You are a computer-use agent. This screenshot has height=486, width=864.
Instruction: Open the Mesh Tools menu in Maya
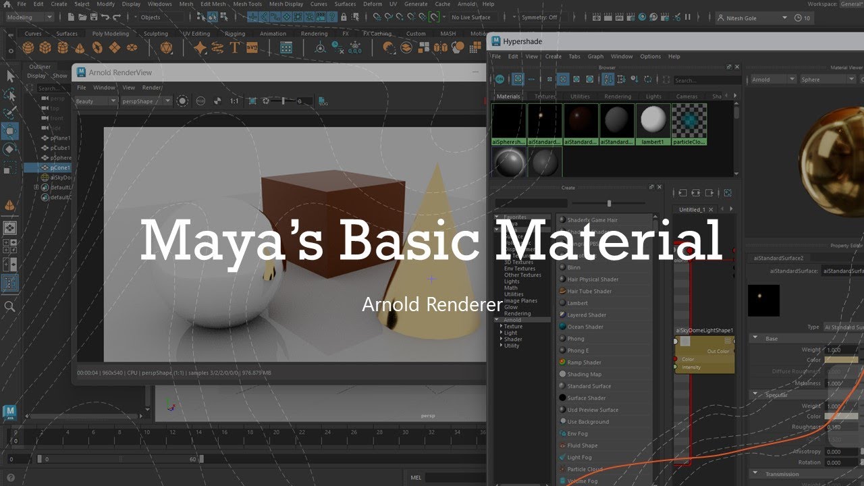[248, 4]
